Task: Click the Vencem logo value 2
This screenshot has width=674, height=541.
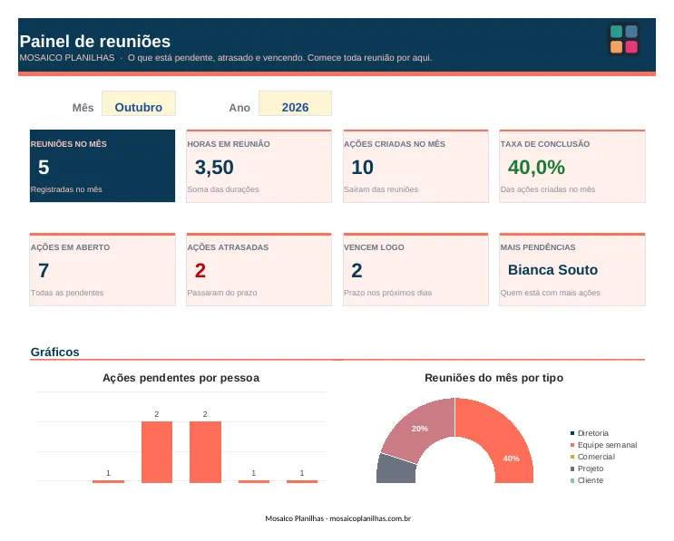Action: point(357,270)
